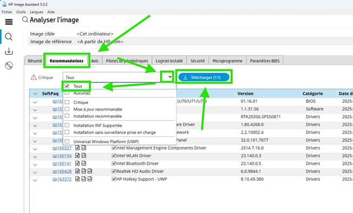
Task: Open the hamburger menu in the sidebar
Action: [9, 22]
